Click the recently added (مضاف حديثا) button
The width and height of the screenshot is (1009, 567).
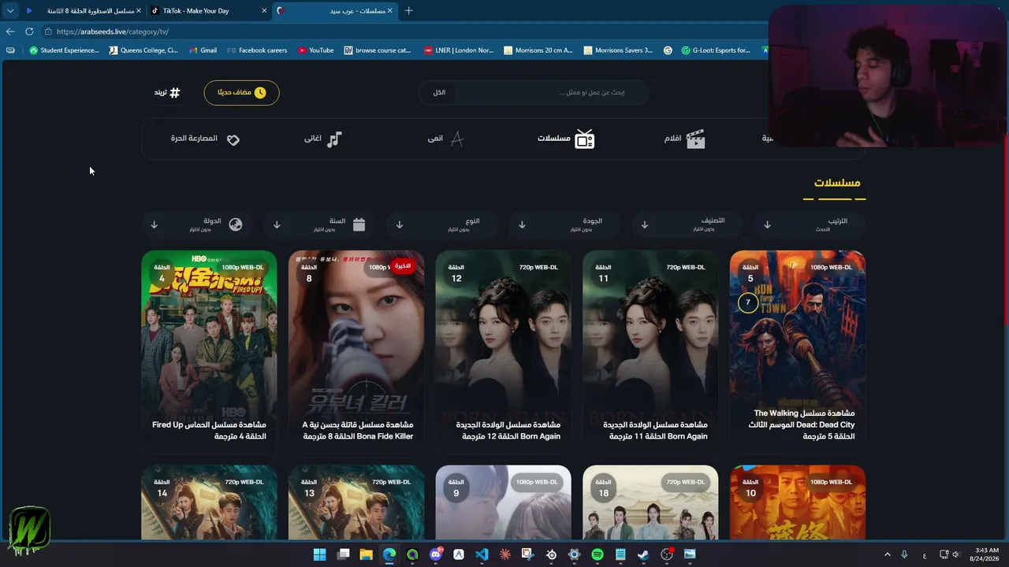click(x=241, y=93)
